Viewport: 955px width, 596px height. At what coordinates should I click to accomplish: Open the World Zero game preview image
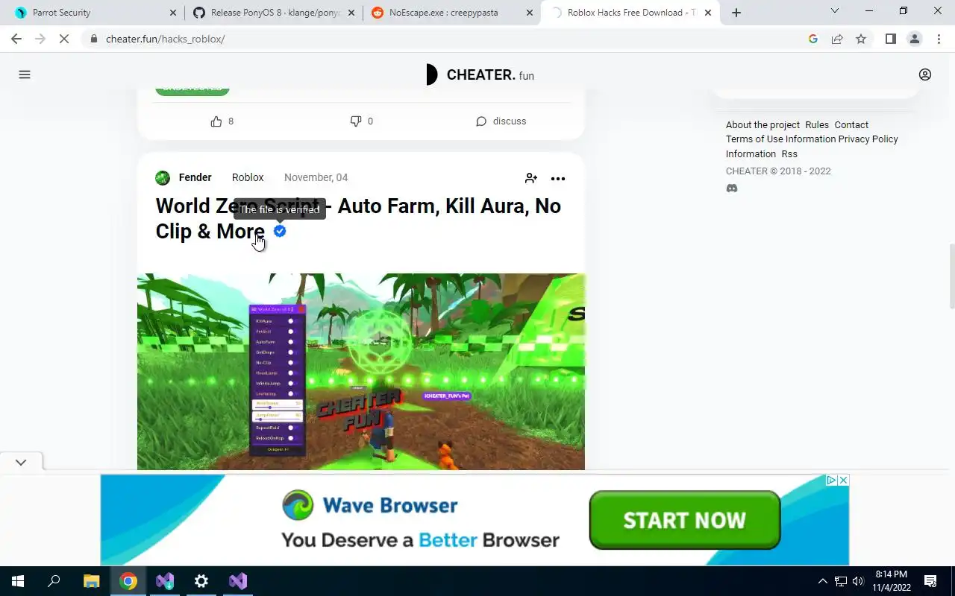coord(361,372)
